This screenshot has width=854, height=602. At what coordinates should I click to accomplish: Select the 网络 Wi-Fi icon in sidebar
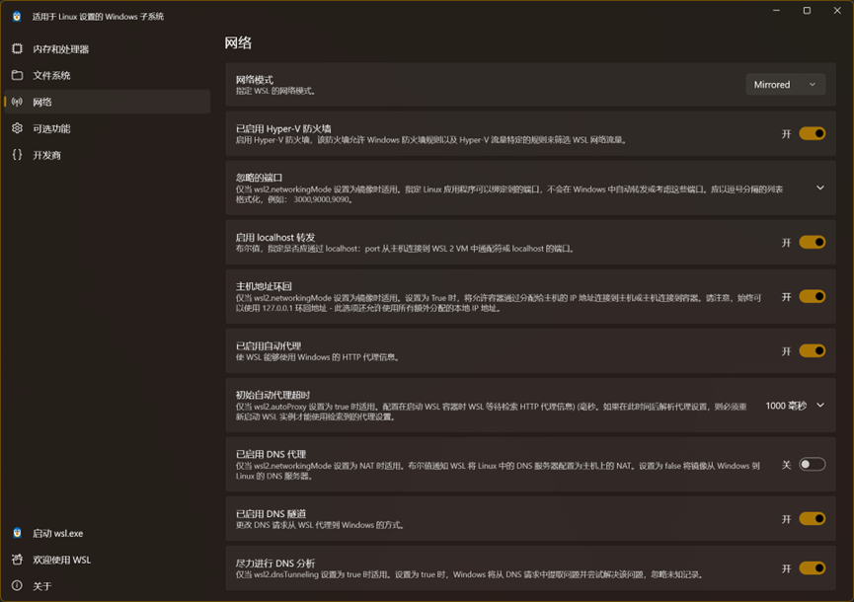click(x=16, y=101)
